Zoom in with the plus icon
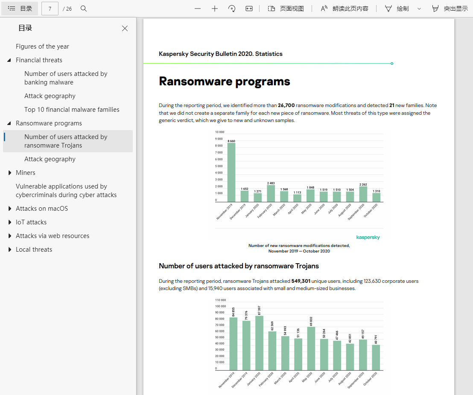 point(214,9)
